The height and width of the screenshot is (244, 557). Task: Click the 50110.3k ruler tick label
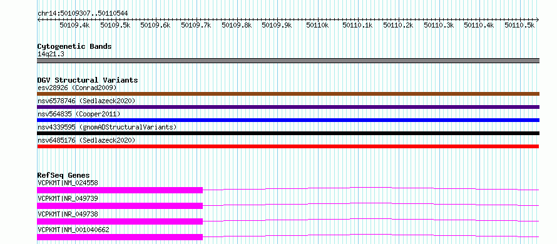coord(439,25)
